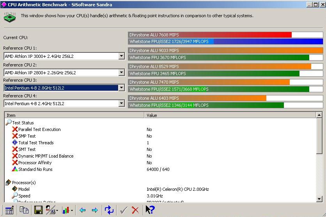Screen dimensions: 326x217
Task: Select the Intel Pentium 4-B 2.4GHz combo box
Action: (x=64, y=103)
